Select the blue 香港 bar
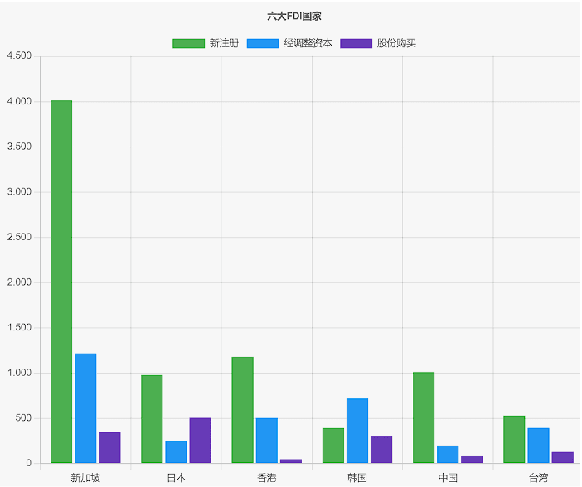Screen dimensions: 582x487 coord(267,441)
